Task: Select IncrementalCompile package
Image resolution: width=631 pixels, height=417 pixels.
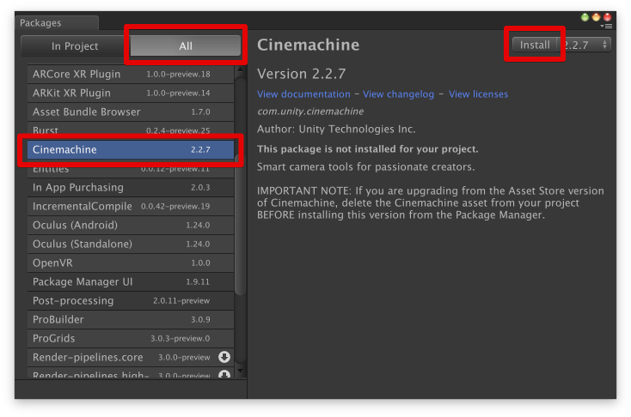Action: (x=131, y=206)
